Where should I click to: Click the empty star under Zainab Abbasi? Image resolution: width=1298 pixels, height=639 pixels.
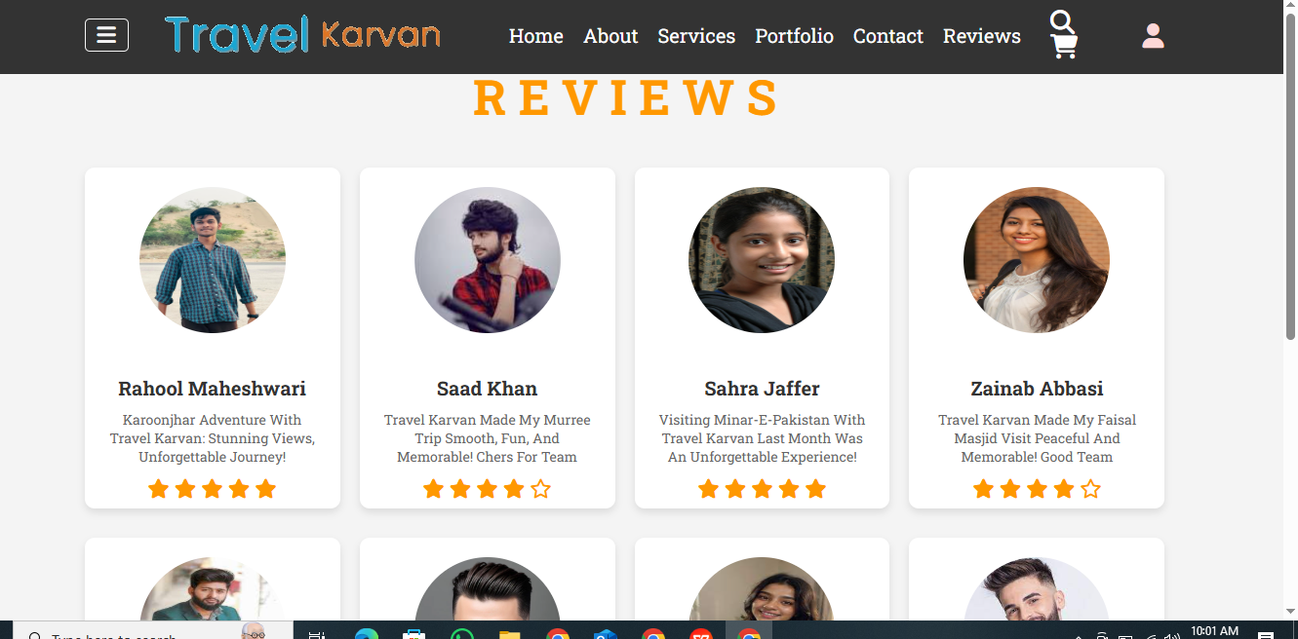pyautogui.click(x=1090, y=489)
